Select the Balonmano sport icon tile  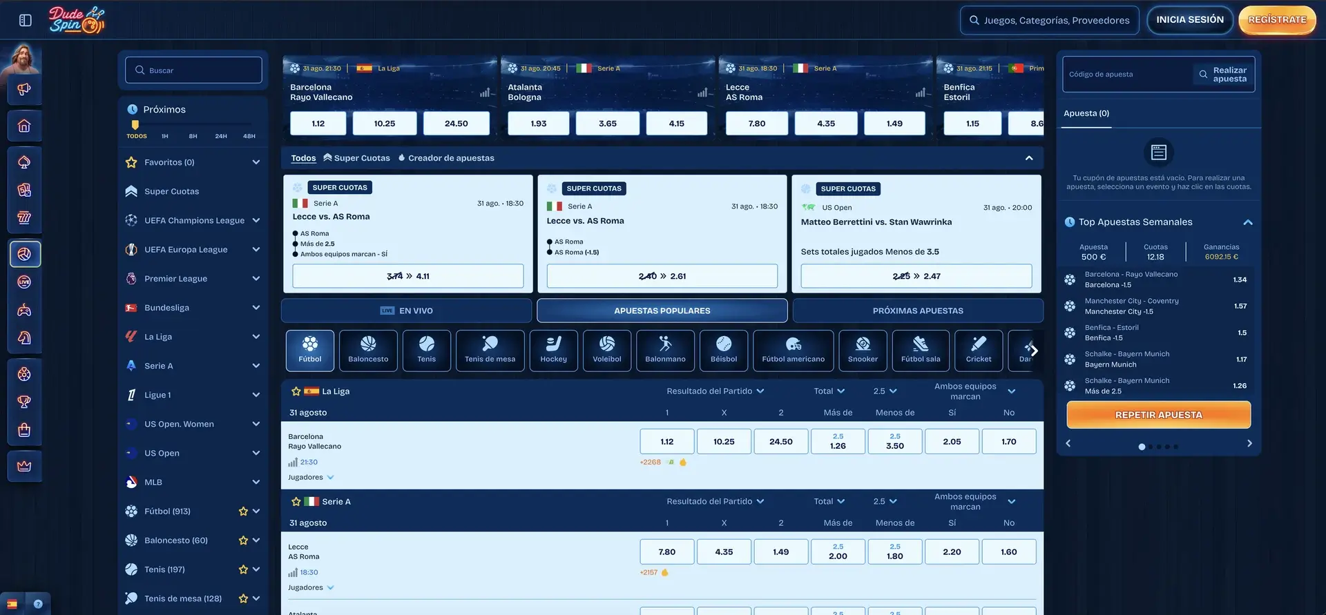pyautogui.click(x=665, y=351)
